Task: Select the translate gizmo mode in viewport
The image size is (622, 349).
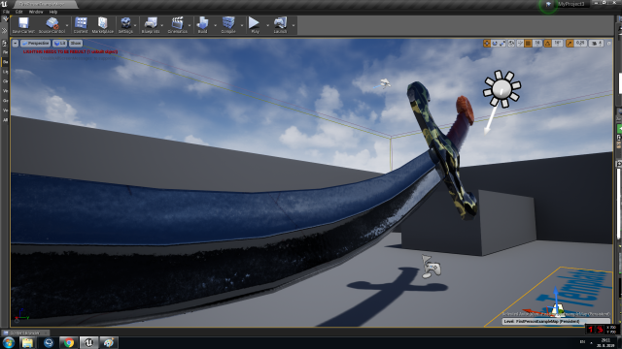Action: click(487, 43)
